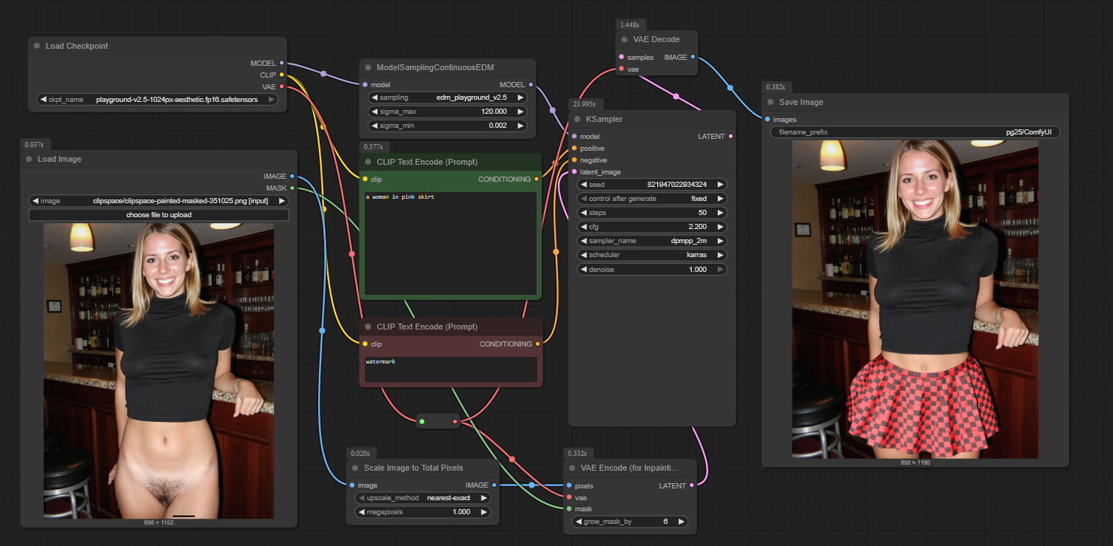1113x546 pixels.
Task: Increase cfg using its right arrow
Action: tap(721, 227)
